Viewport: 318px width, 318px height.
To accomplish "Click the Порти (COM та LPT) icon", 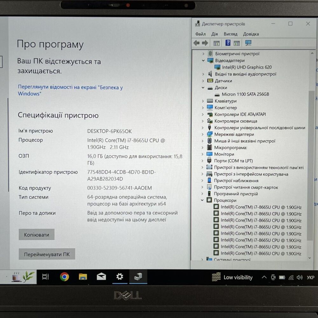I will 209,161.
